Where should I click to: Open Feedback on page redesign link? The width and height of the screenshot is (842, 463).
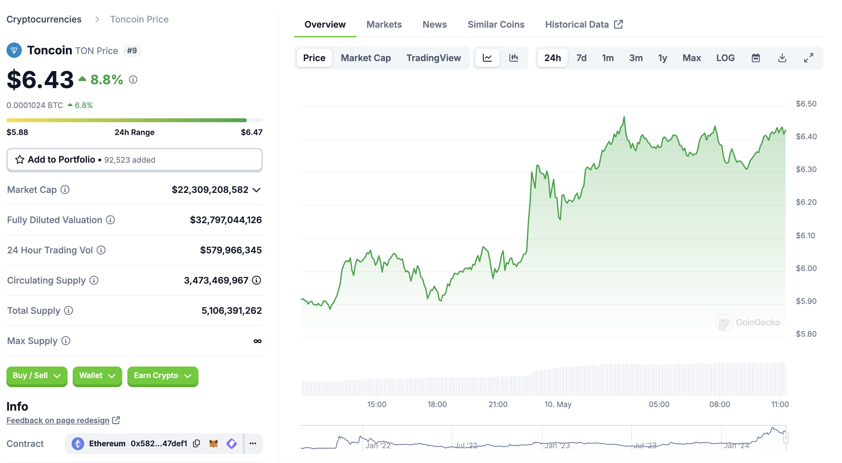point(58,420)
